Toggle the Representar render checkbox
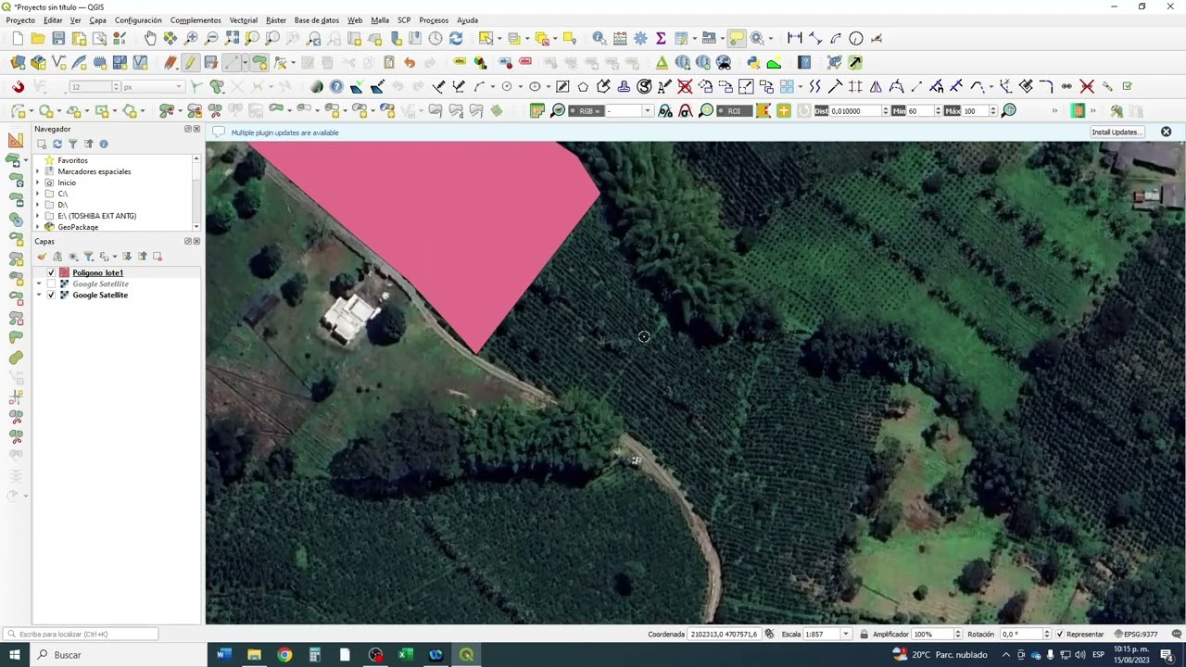1186x667 pixels. tap(1060, 634)
